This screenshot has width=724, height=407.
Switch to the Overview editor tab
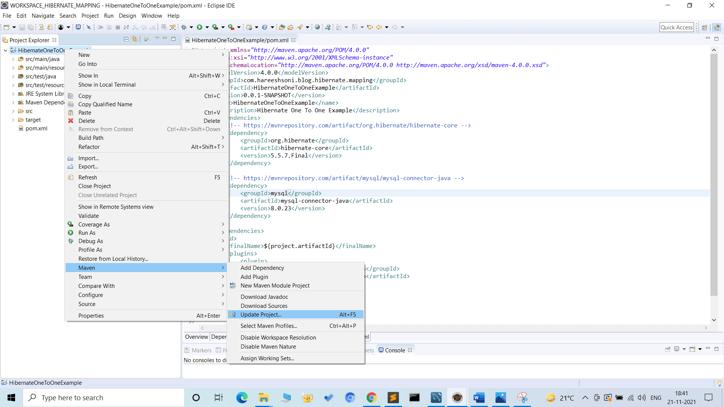pos(196,337)
